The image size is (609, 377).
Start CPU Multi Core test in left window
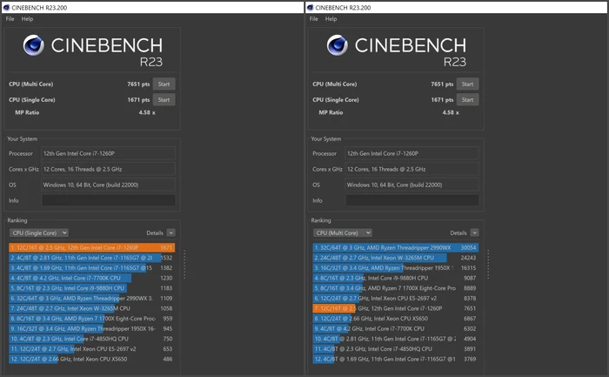pyautogui.click(x=164, y=84)
